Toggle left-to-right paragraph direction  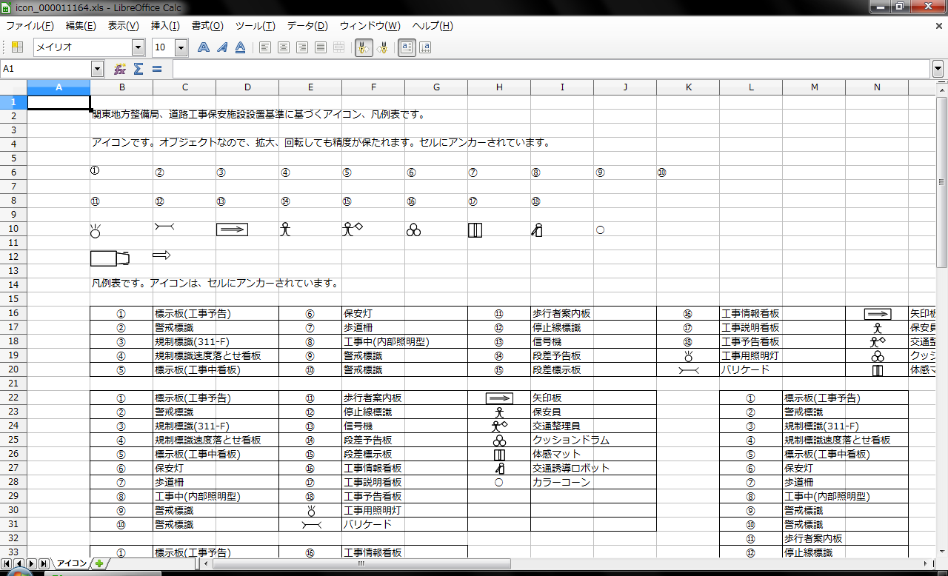point(362,47)
